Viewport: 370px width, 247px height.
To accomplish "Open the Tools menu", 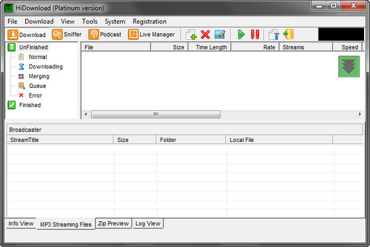I will pyautogui.click(x=90, y=22).
